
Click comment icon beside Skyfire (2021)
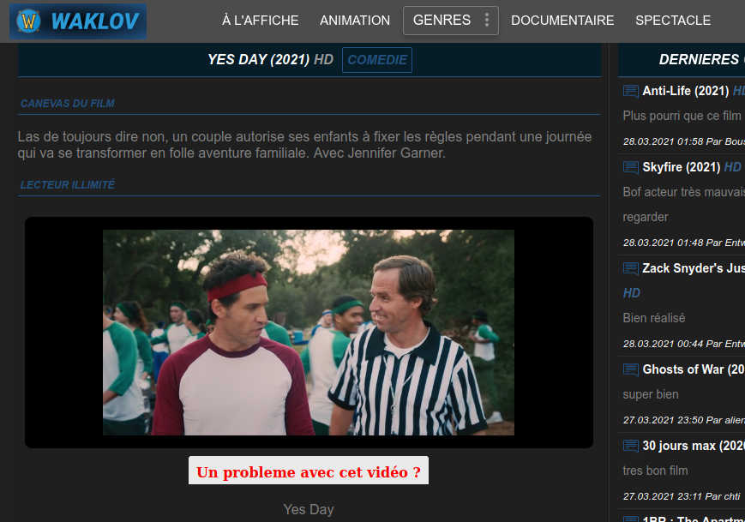click(x=631, y=167)
